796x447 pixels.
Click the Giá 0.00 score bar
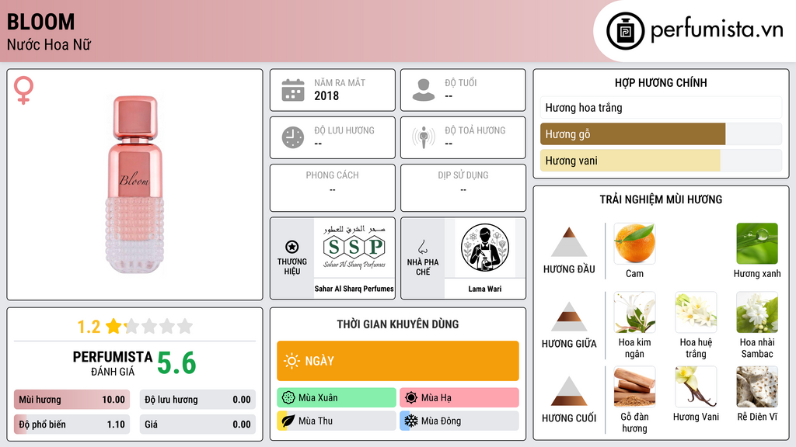point(197,424)
